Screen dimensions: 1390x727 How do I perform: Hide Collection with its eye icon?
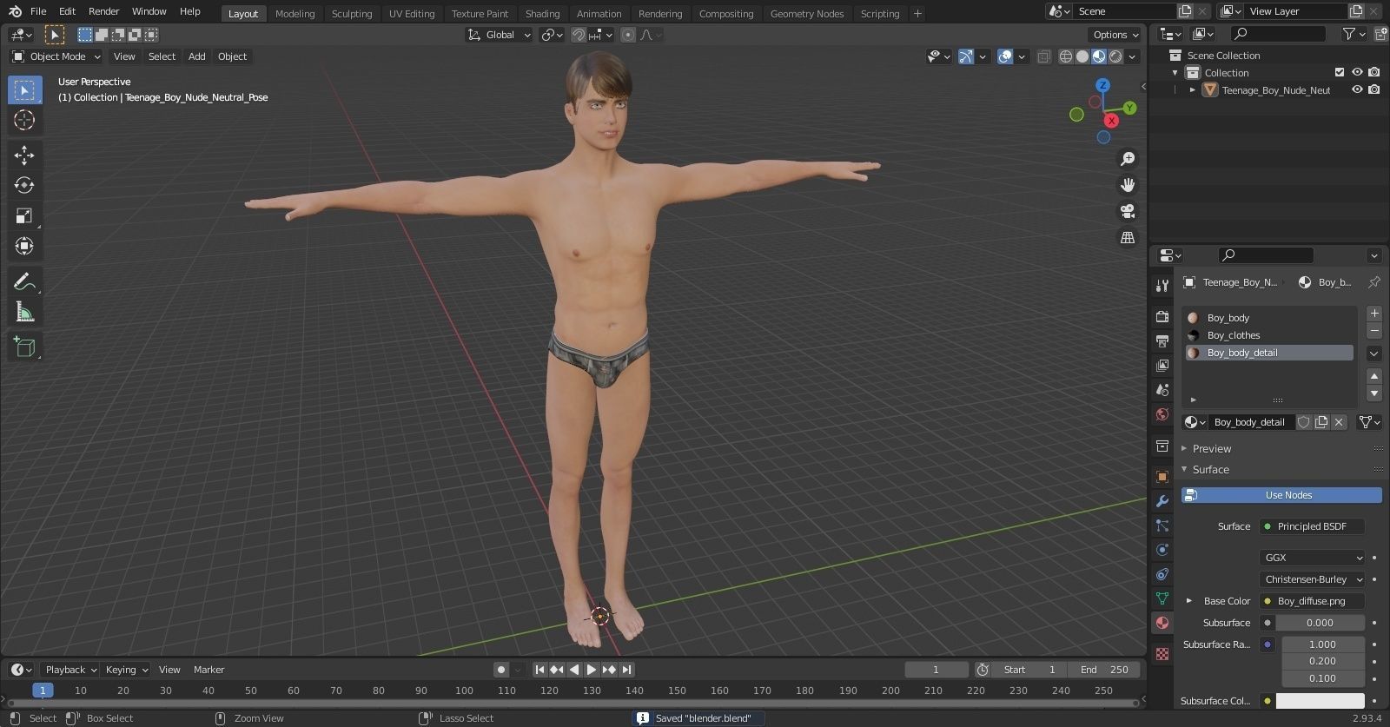[x=1357, y=72]
